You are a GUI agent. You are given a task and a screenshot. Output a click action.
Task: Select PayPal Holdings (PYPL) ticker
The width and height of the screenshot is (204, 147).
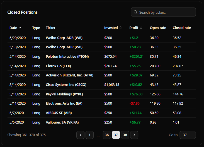tap(64, 94)
